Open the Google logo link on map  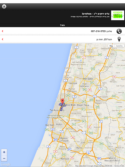(x=6, y=164)
